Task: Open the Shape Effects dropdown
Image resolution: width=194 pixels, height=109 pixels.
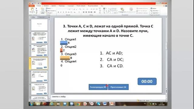Action: [142, 13]
